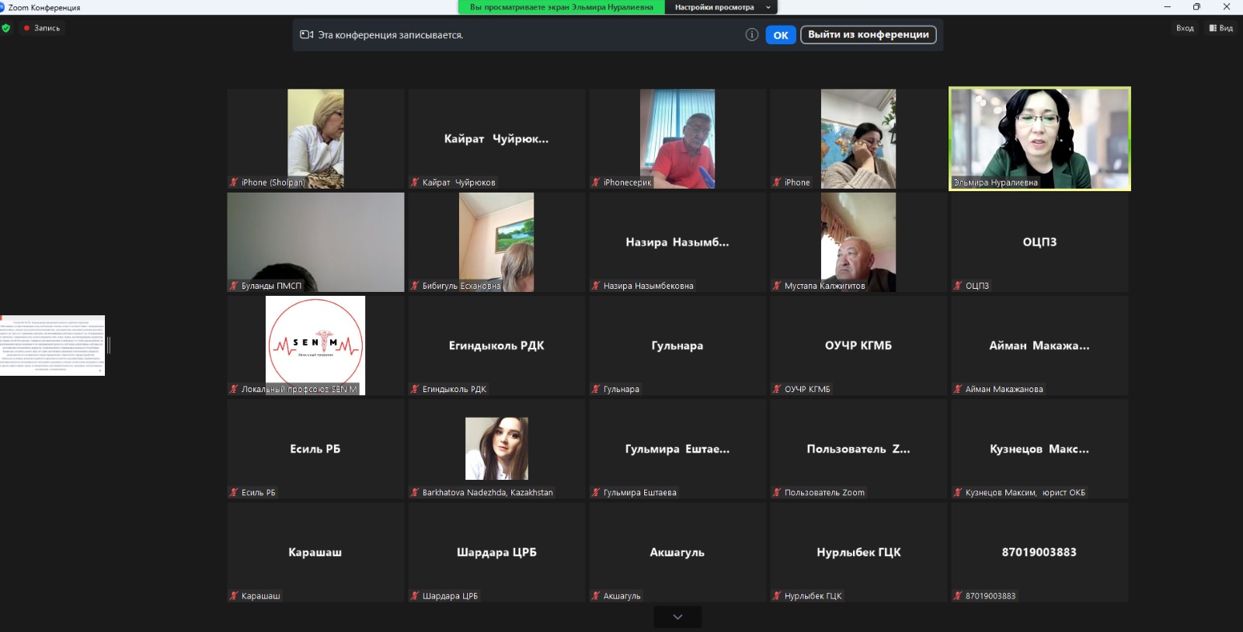Click muted mic icon on Гульнара tile
This screenshot has width=1243, height=632.
596,389
